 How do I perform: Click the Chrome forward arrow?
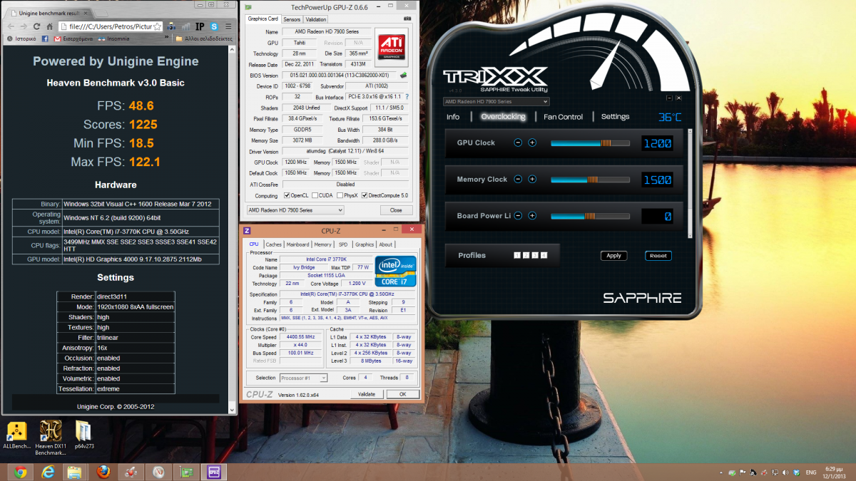(24, 26)
